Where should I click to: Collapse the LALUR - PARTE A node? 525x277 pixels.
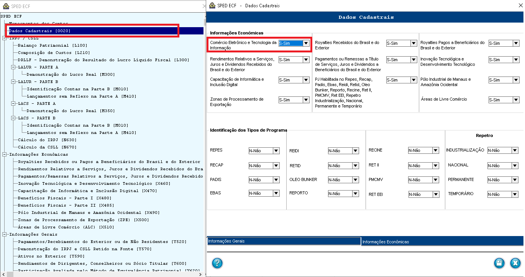pos(13,67)
